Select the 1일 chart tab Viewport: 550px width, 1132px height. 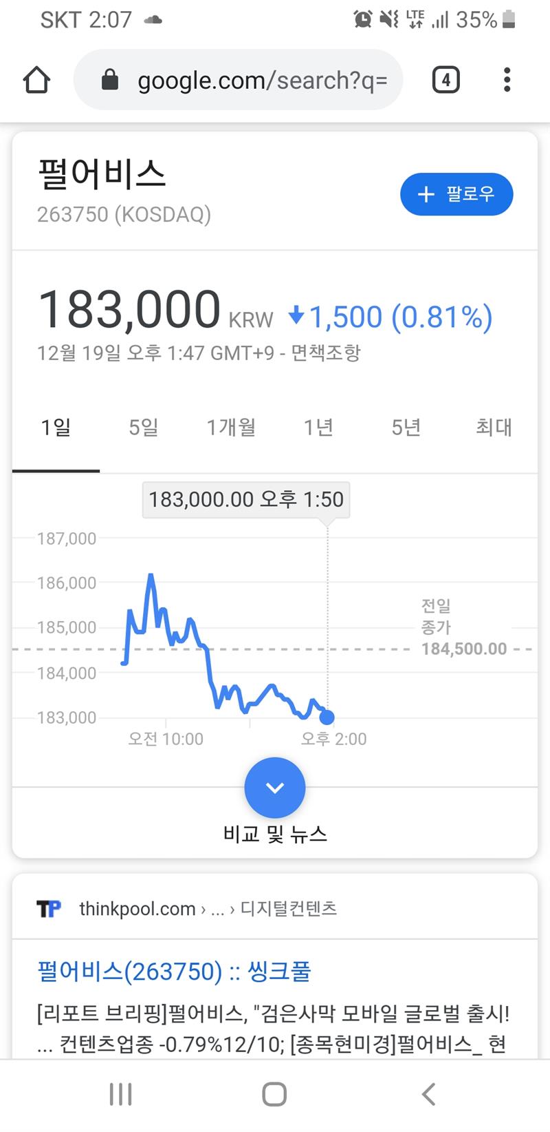point(56,428)
